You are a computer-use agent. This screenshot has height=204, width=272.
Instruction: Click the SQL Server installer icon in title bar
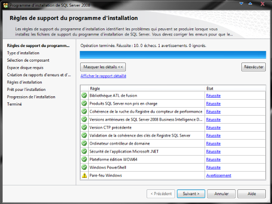[6, 5]
